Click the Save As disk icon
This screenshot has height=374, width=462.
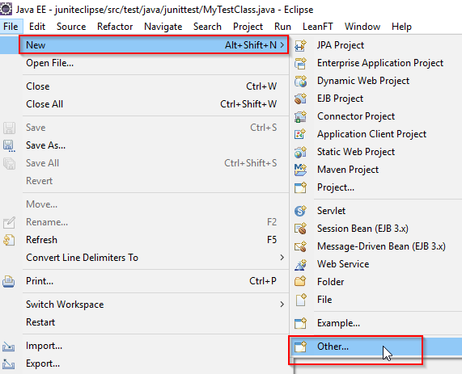(9, 145)
